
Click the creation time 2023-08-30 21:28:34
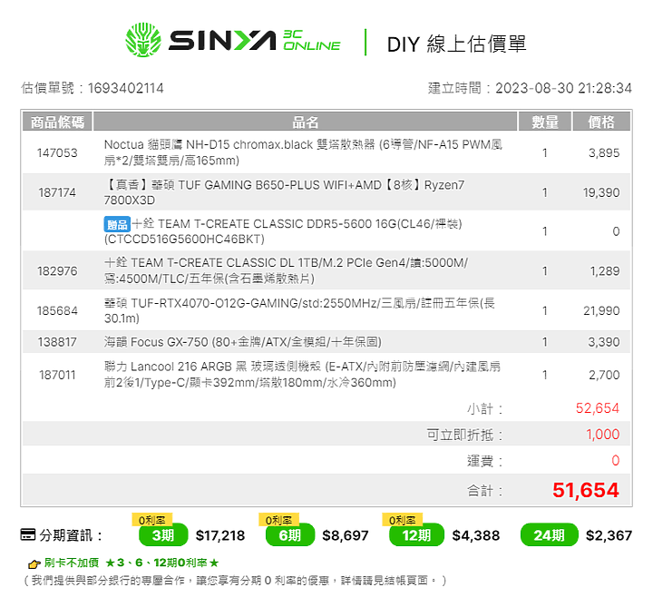[563, 88]
